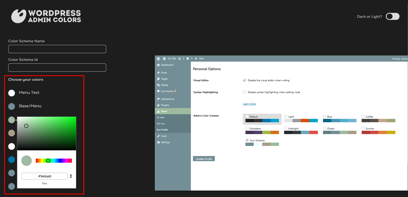Click the rainbow hue slider bar
This screenshot has height=197, width=408.
point(54,161)
